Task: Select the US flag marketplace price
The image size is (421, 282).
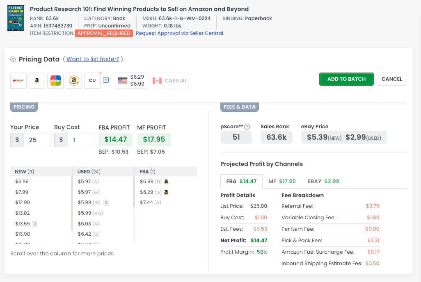Action: pyautogui.click(x=131, y=81)
